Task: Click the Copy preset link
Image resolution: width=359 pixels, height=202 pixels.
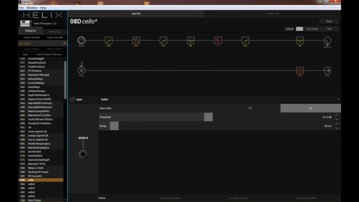Action: coord(25,54)
